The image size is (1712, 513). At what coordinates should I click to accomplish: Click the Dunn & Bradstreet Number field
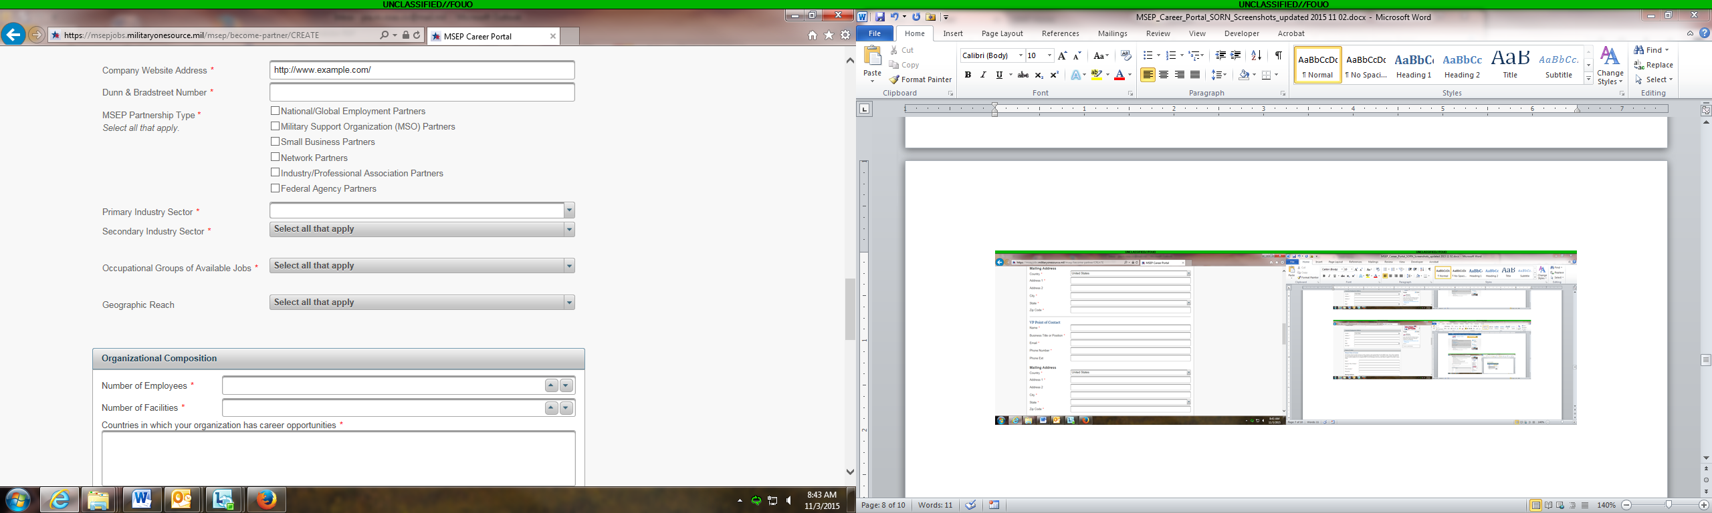pyautogui.click(x=422, y=92)
